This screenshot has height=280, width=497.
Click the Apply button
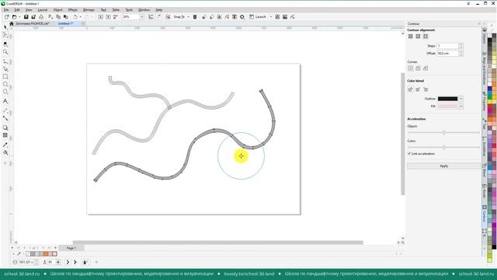click(443, 166)
